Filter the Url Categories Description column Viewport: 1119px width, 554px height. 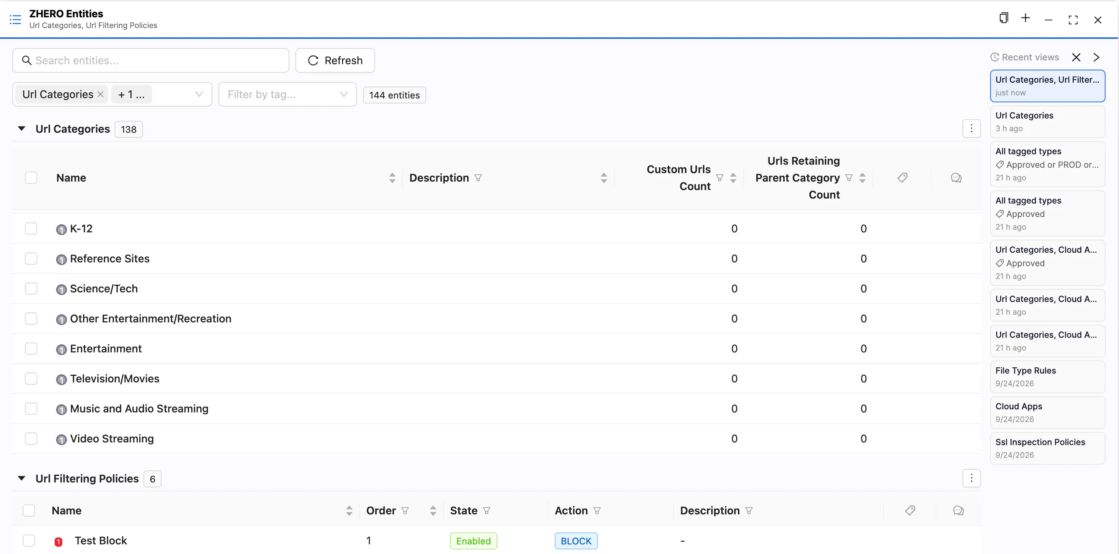478,178
